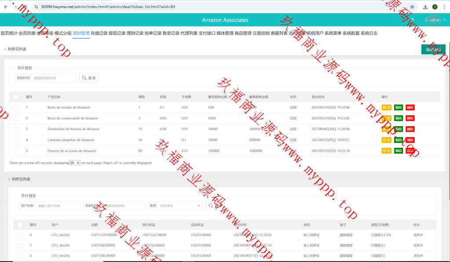Go to 系统日志 in navigation

pos(369,33)
